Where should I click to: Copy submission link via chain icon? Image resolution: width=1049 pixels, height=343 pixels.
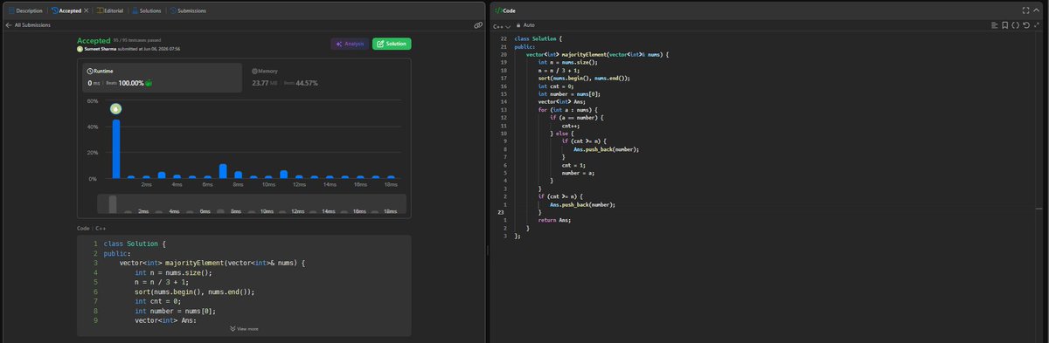pos(477,25)
